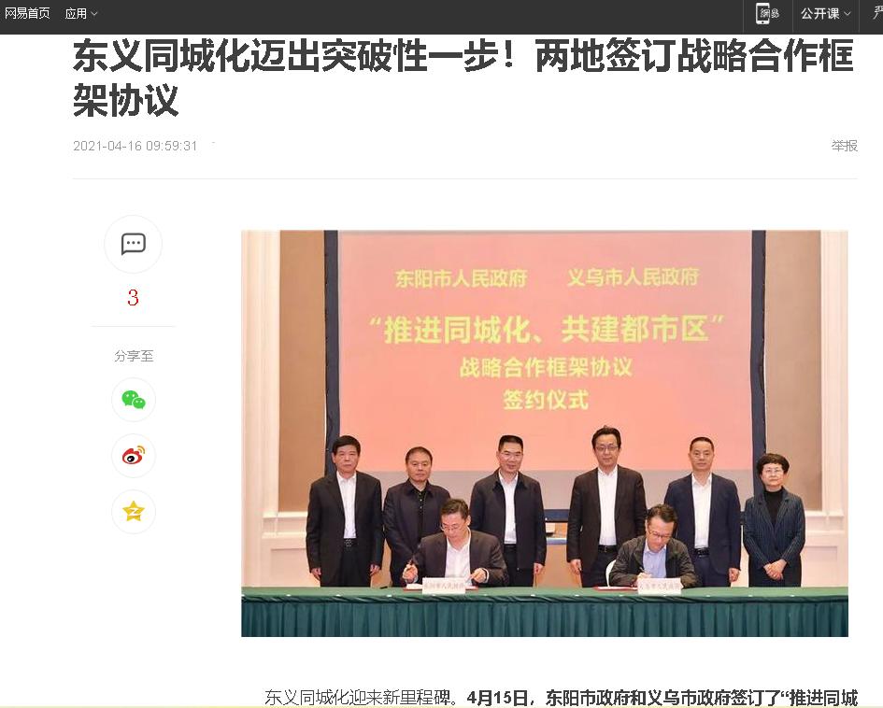
Task: Click the opening paragraph text 东义同城化迎来新里程碑
Action: point(358,698)
